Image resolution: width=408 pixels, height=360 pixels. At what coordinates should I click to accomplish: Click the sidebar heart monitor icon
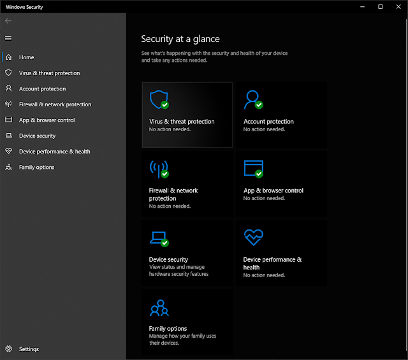[x=8, y=151]
